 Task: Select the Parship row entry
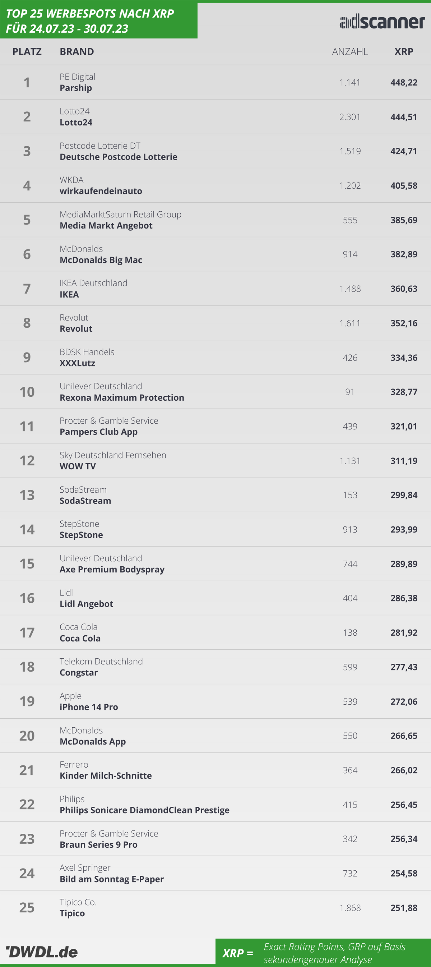pos(215,82)
